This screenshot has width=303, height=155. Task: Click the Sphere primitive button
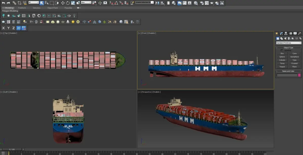(282, 57)
